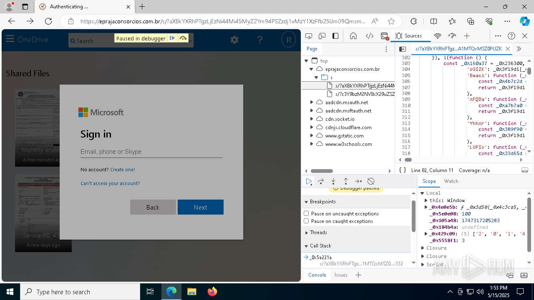The height and width of the screenshot is (300, 534).
Task: Click 'Can't access your account?' link
Action: coord(110,183)
